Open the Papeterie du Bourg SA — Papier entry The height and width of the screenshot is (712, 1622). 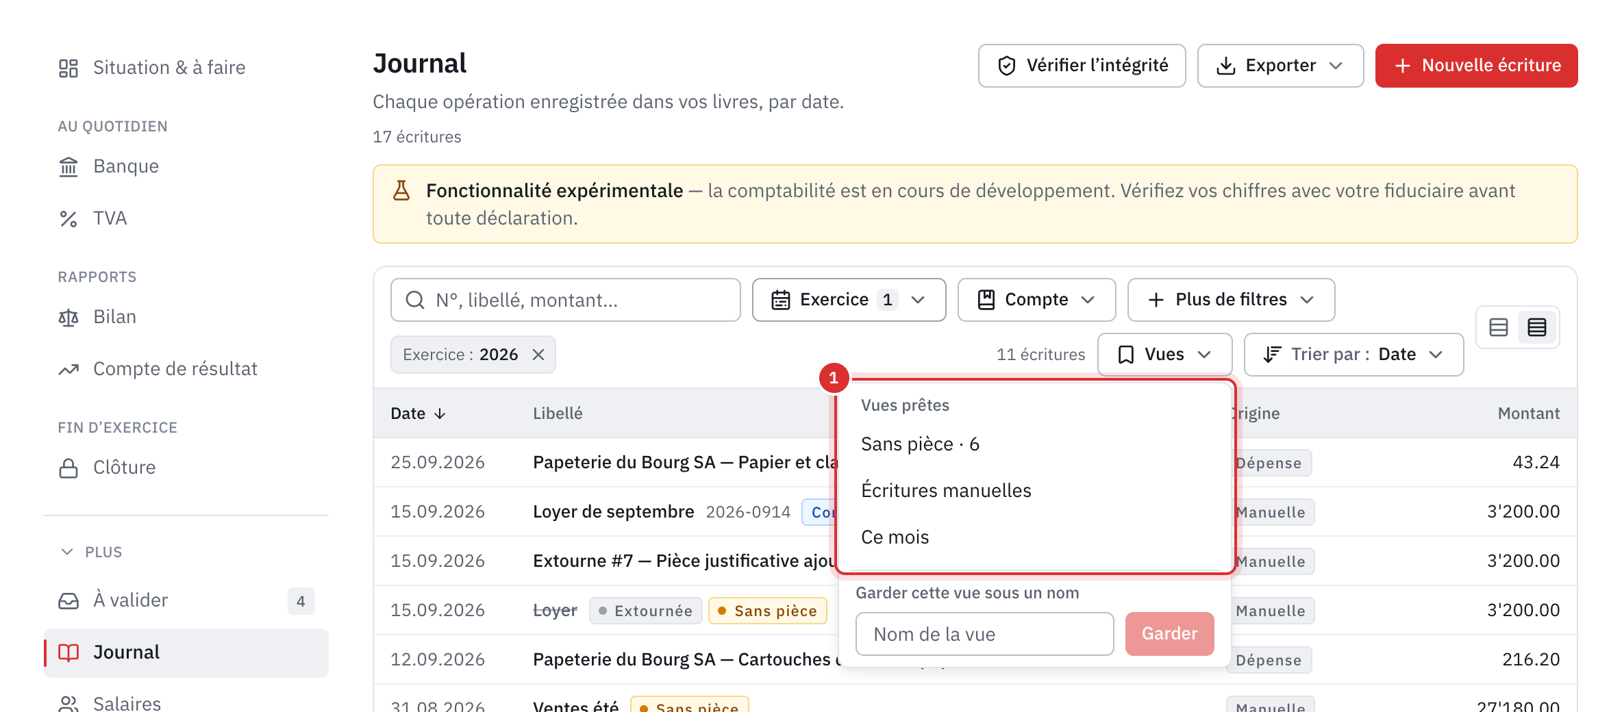tap(685, 463)
